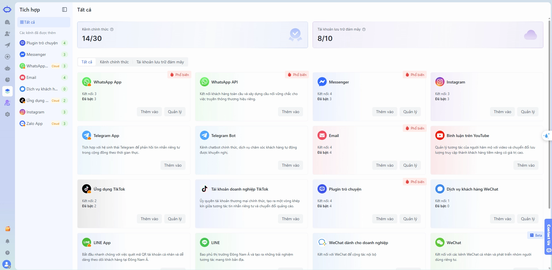Open WhatsApp Cloud entry in sidebar
This screenshot has width=552, height=270.
44,66
